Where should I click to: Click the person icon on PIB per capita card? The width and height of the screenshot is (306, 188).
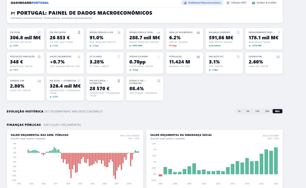[x=79, y=32]
